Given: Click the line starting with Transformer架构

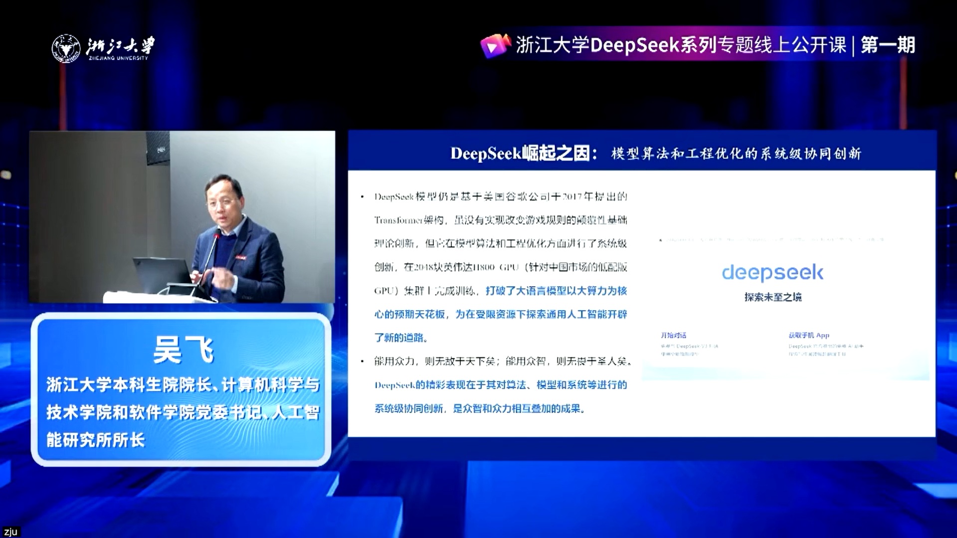Looking at the screenshot, I should click(x=501, y=220).
